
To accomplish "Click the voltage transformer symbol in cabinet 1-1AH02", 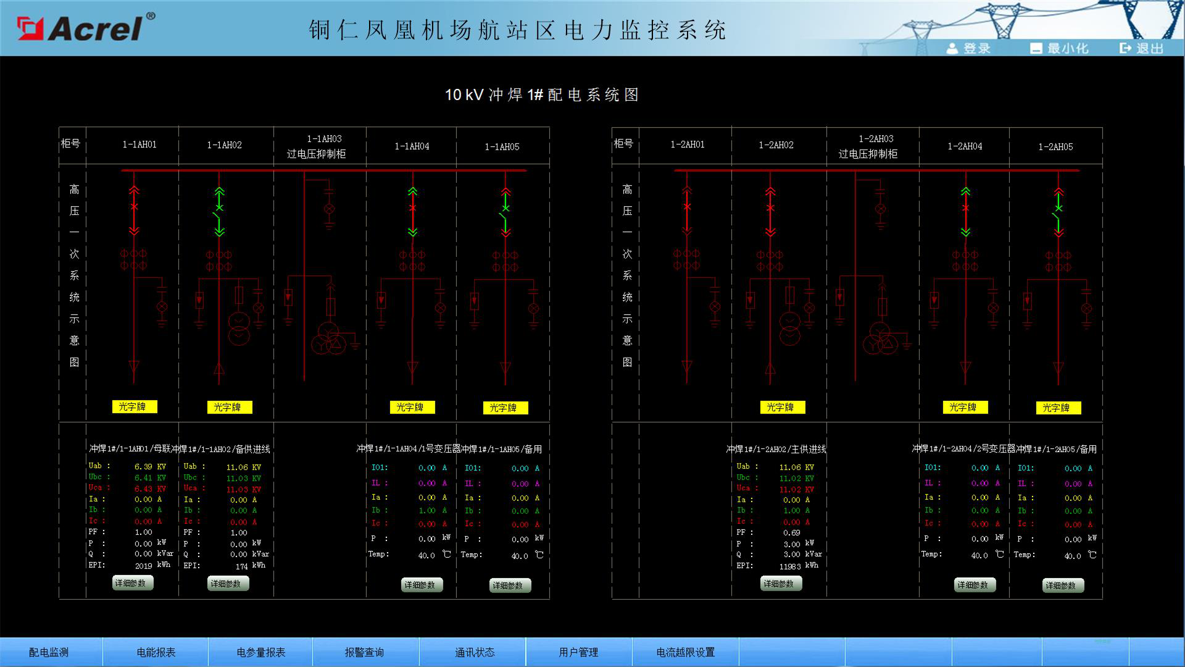I will click(x=239, y=329).
